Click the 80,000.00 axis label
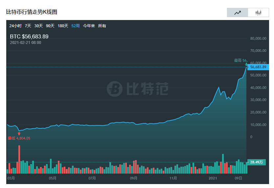Screen dimensions: 274x188 (258, 38)
